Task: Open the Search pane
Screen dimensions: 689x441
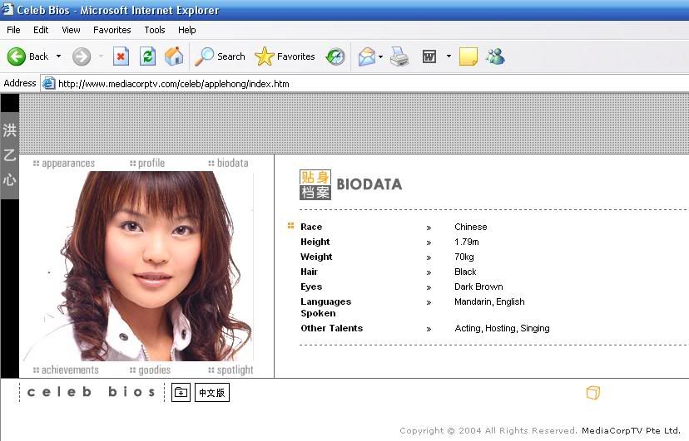Action: [x=220, y=56]
